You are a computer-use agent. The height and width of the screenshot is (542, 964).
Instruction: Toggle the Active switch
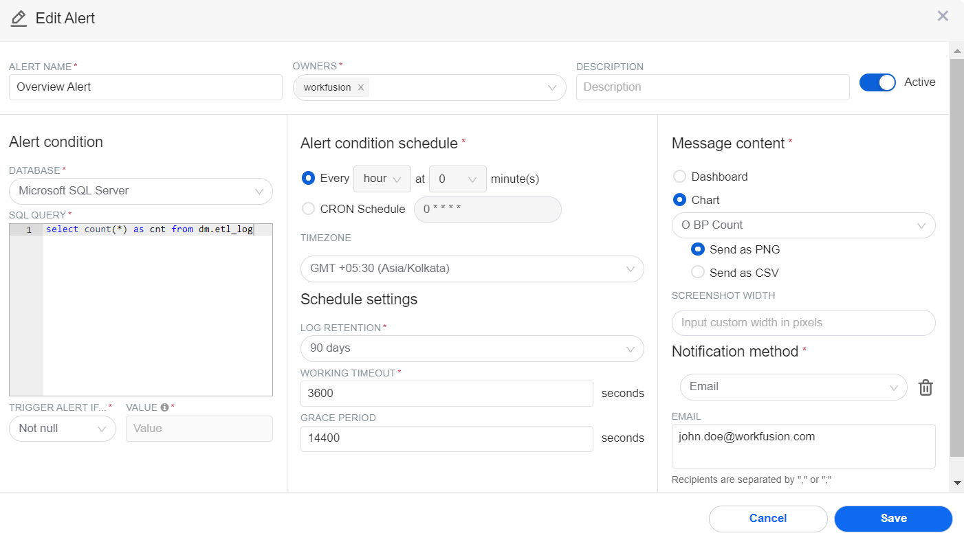point(877,82)
